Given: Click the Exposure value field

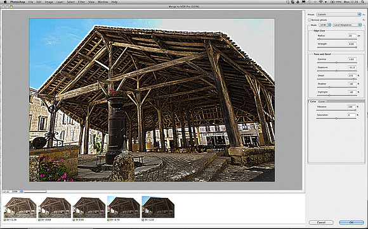Looking at the screenshot, I should coord(352,67).
